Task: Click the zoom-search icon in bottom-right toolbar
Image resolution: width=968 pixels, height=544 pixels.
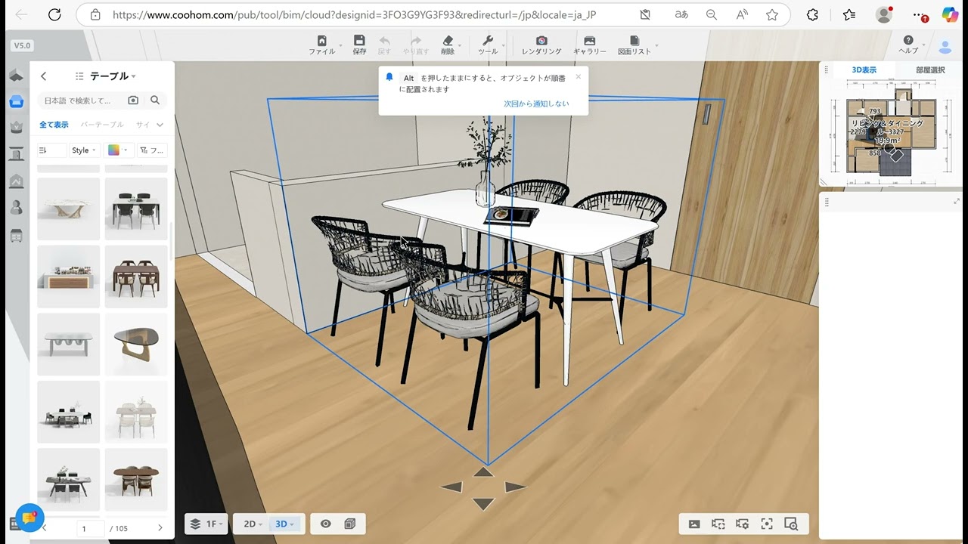Action: [x=791, y=524]
